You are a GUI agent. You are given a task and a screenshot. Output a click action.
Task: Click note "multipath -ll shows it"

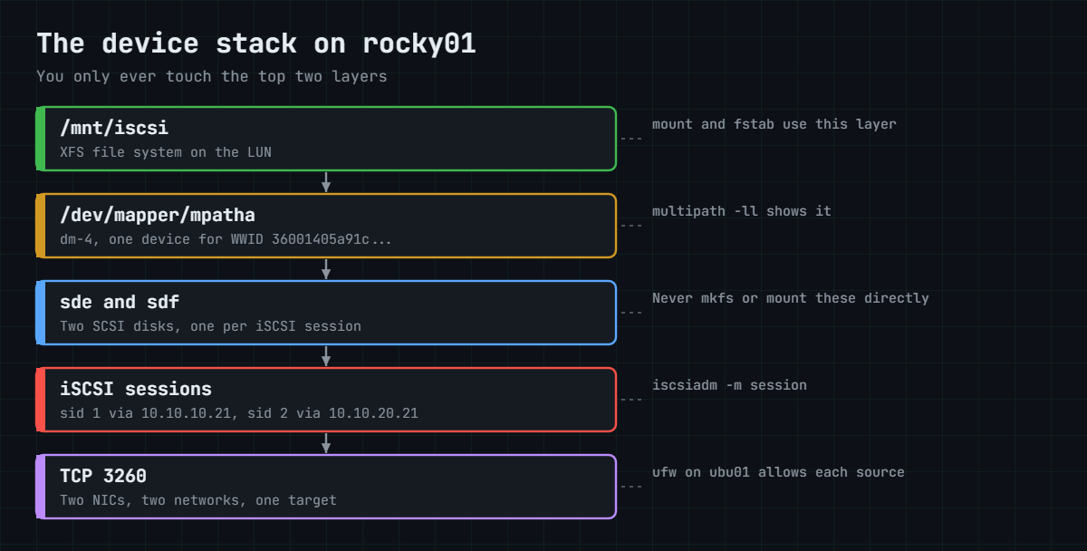[742, 211]
